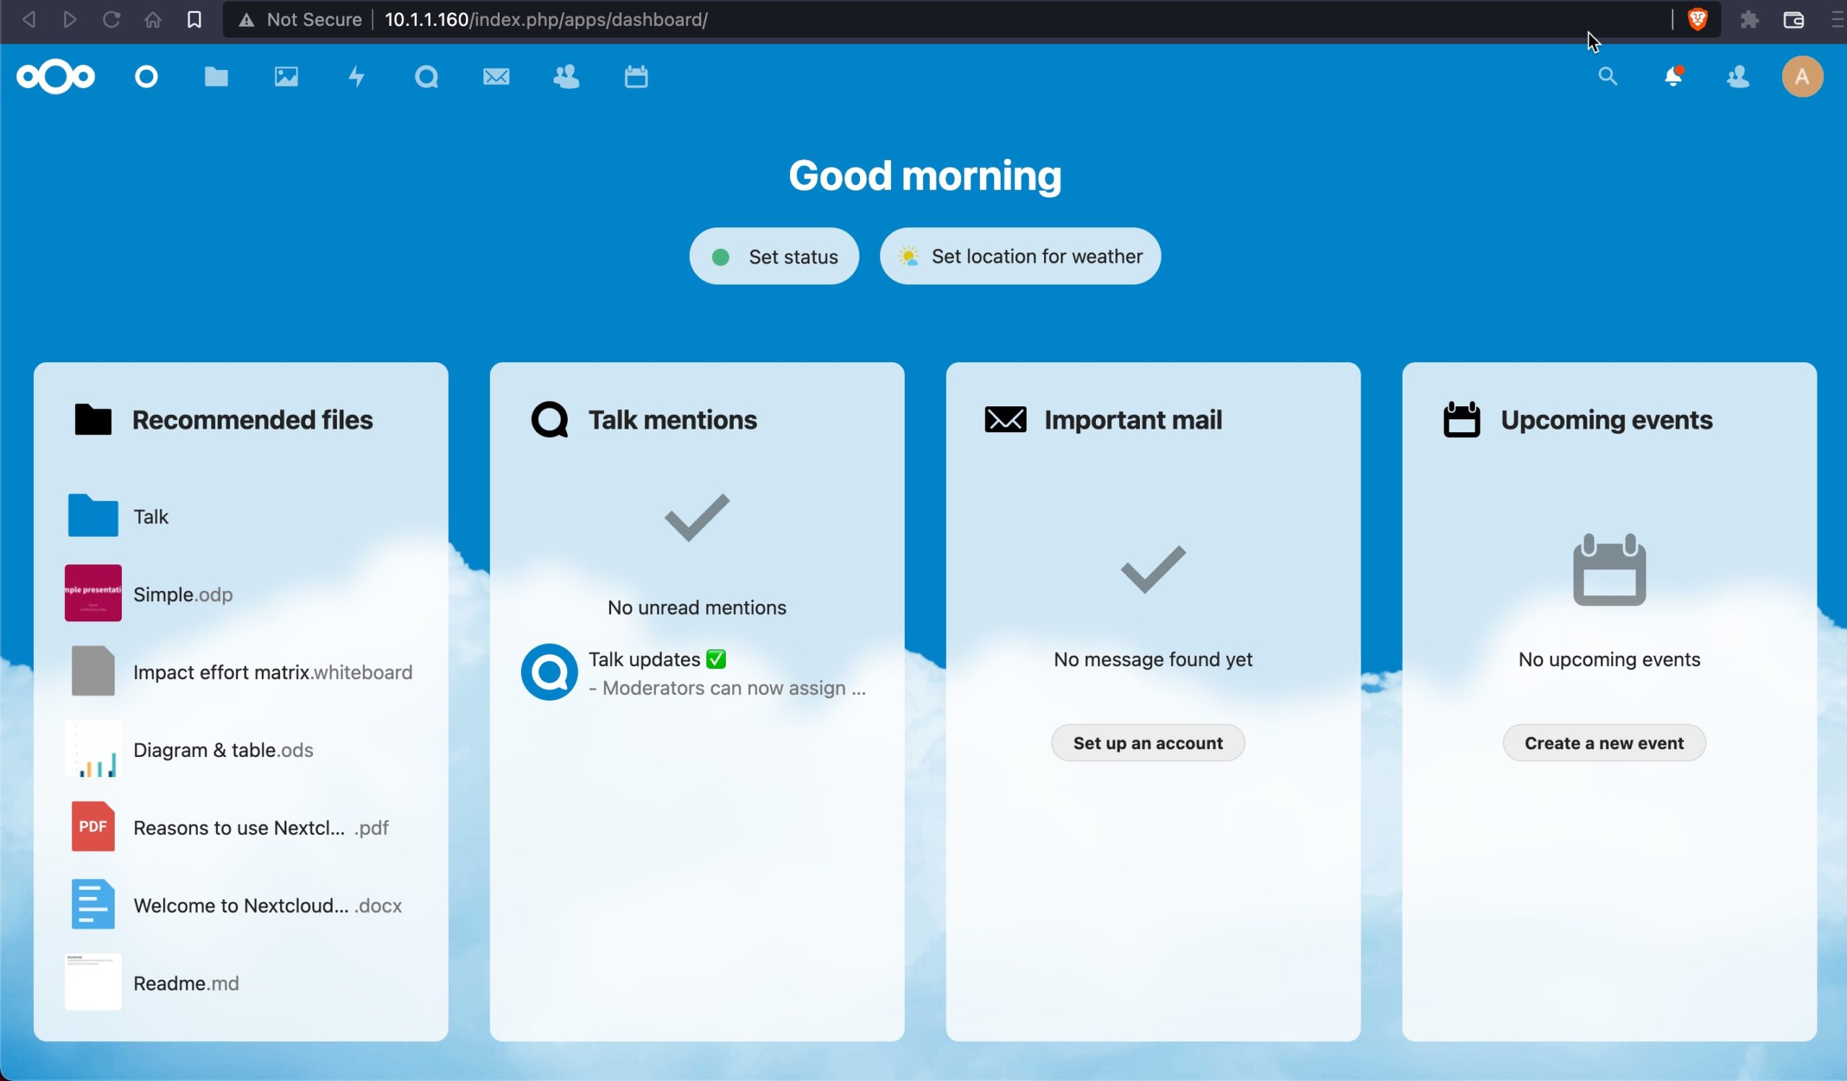Click Set up an account
This screenshot has height=1081, width=1847.
click(x=1148, y=743)
